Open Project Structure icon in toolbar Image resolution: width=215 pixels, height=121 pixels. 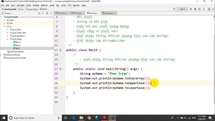point(209,9)
